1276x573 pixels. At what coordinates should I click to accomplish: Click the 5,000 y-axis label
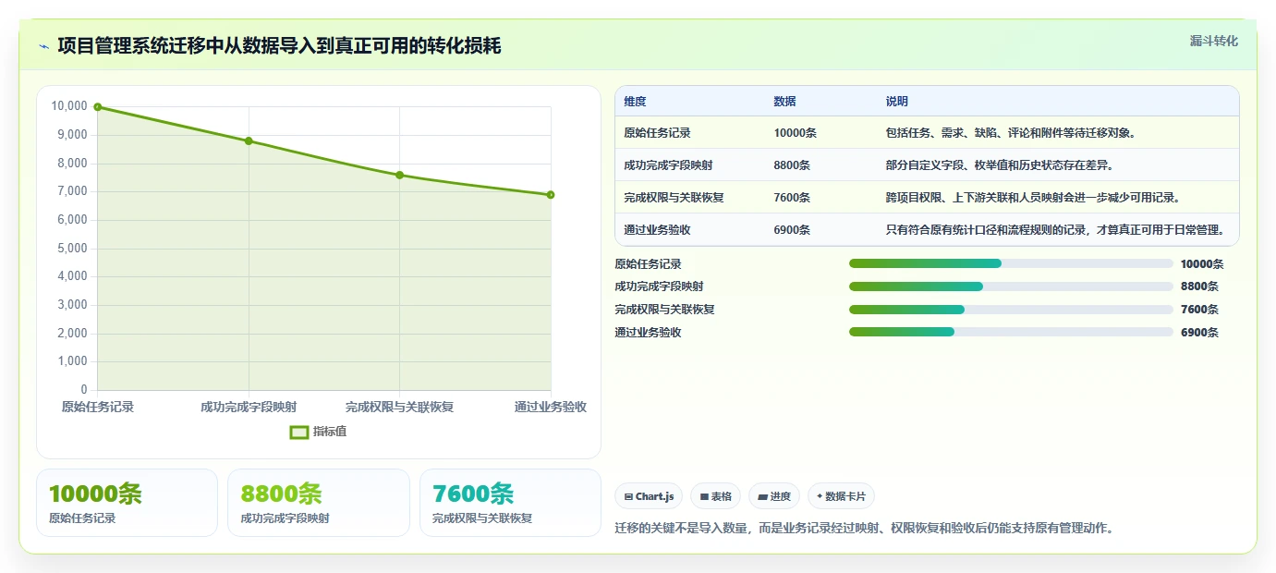[72, 249]
